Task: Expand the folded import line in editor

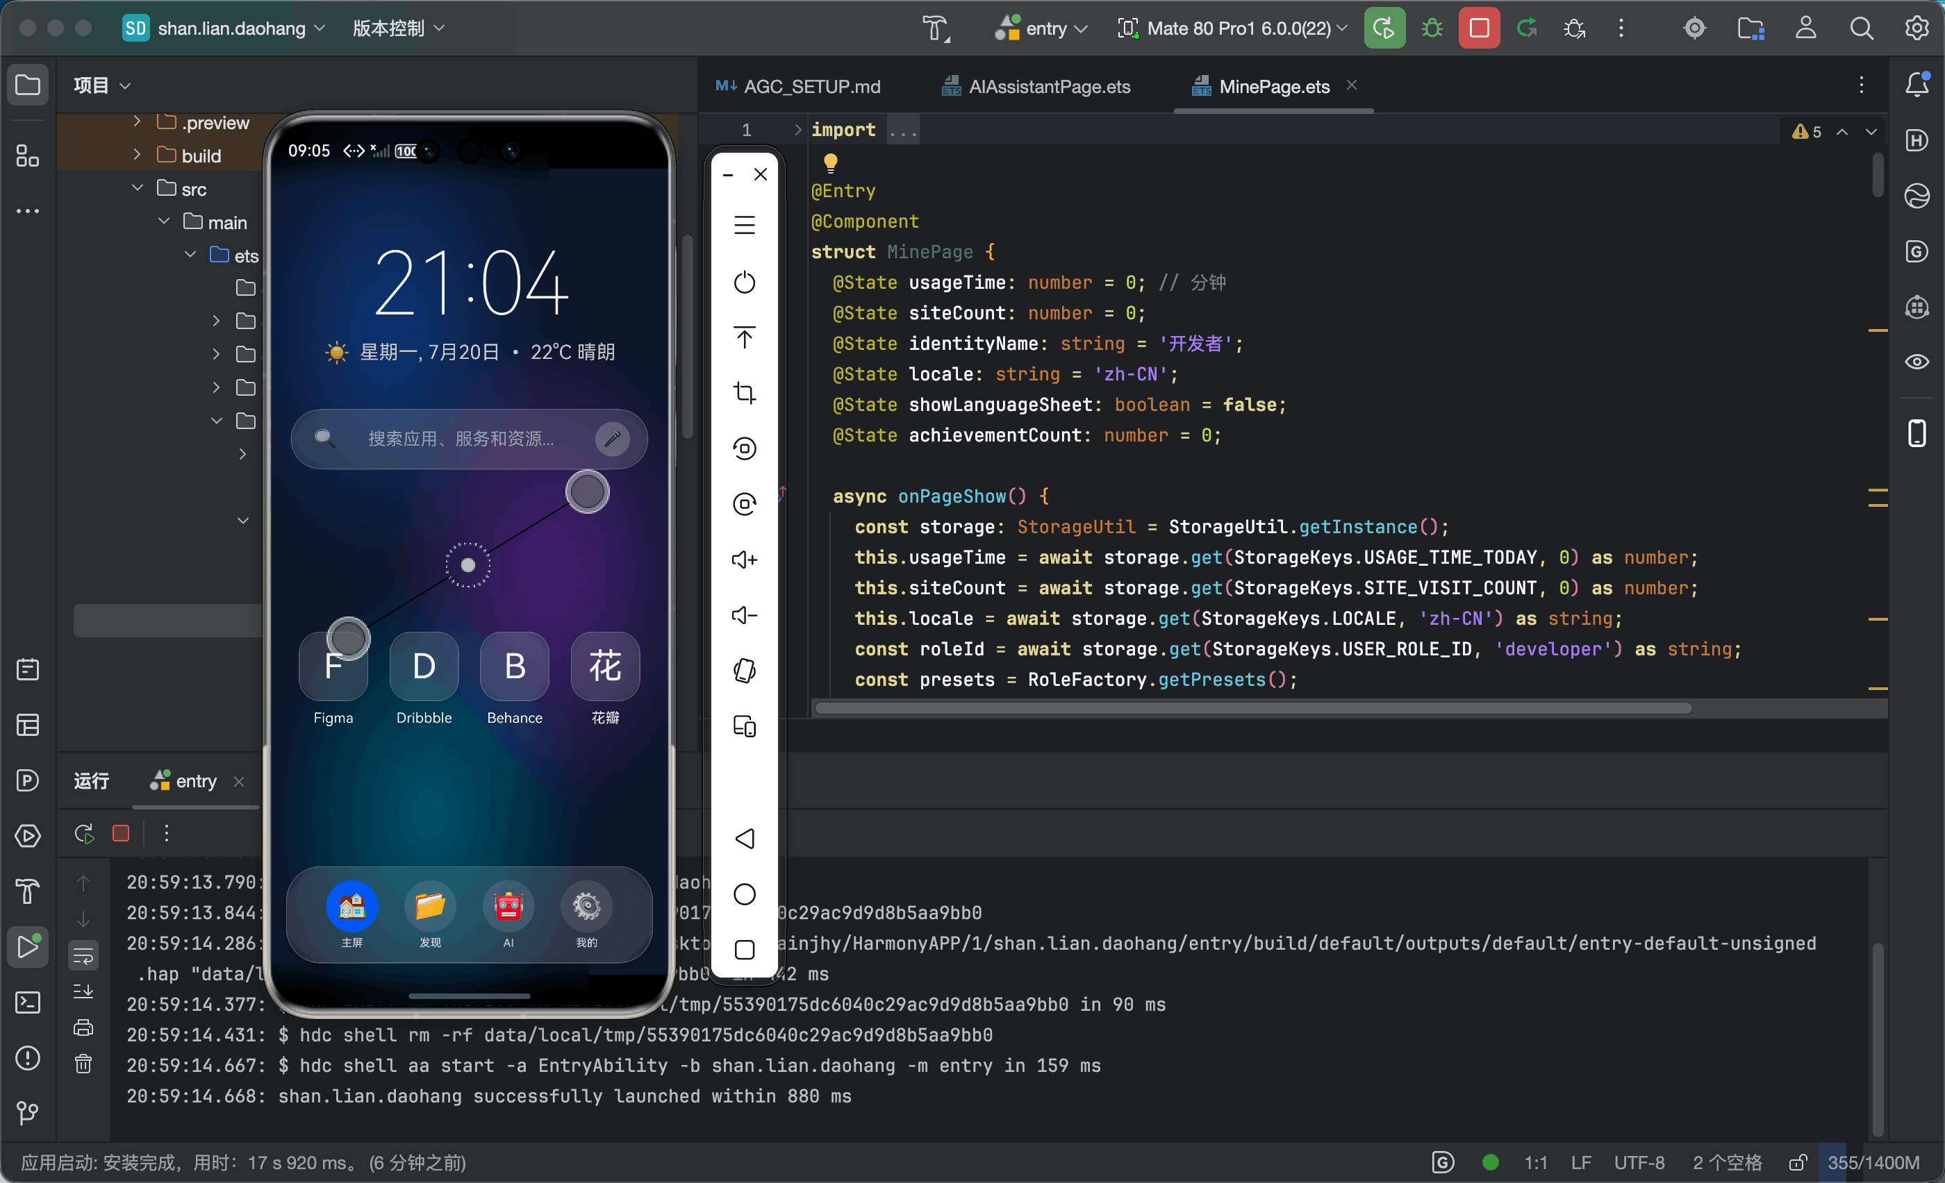Action: [798, 129]
